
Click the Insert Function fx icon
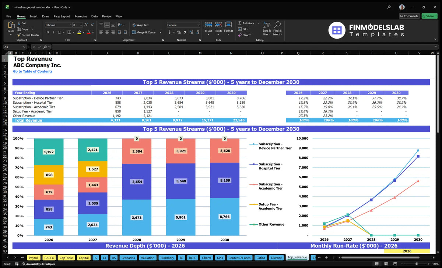[x=45, y=47]
